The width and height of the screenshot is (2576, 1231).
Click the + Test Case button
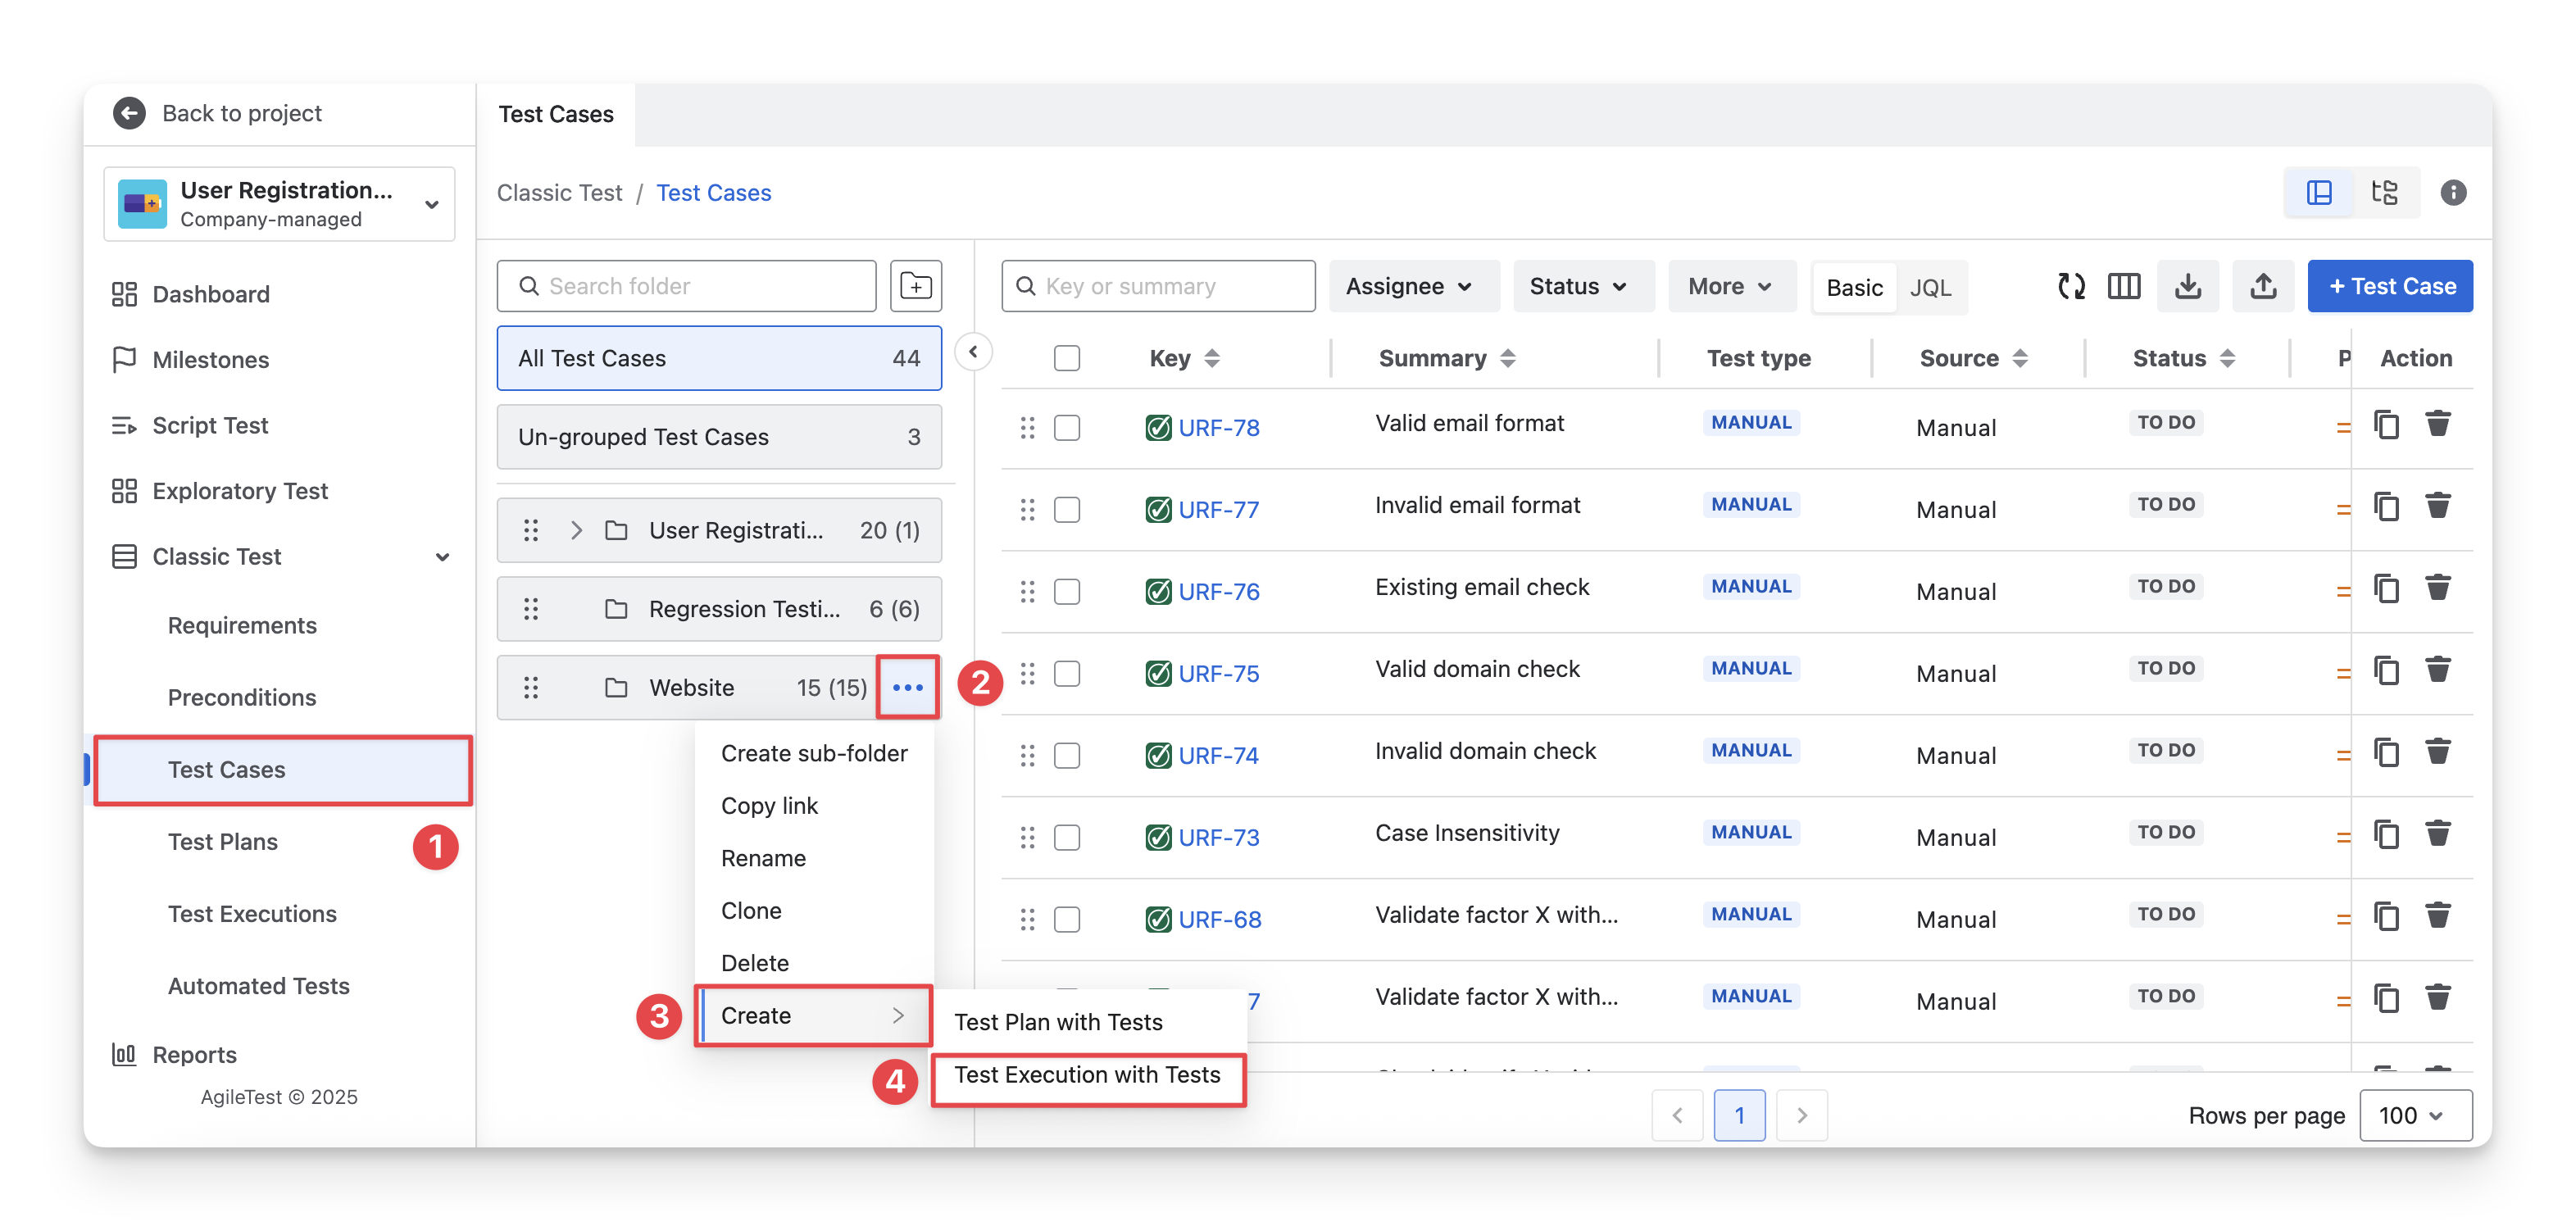[2389, 286]
